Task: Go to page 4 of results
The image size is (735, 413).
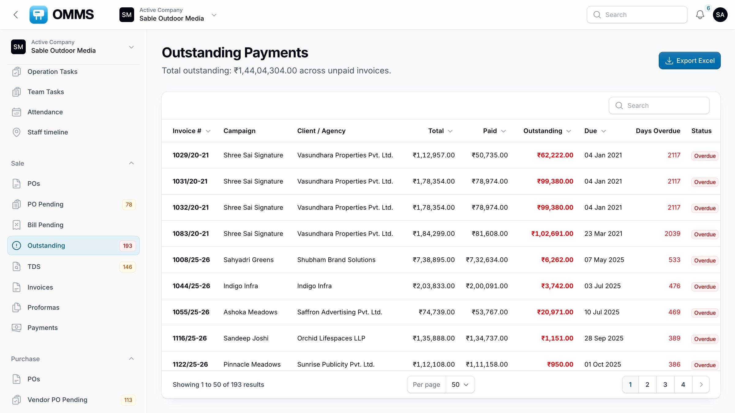Action: click(683, 385)
